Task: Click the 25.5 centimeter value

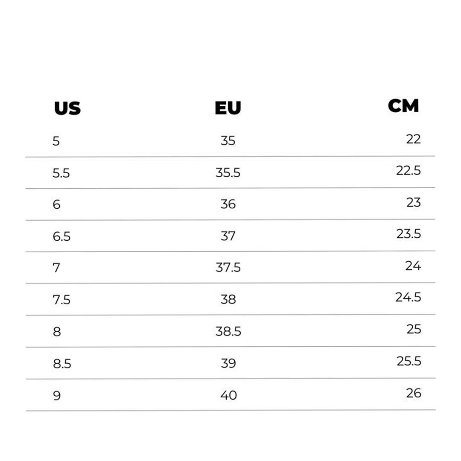Action: coord(409,361)
